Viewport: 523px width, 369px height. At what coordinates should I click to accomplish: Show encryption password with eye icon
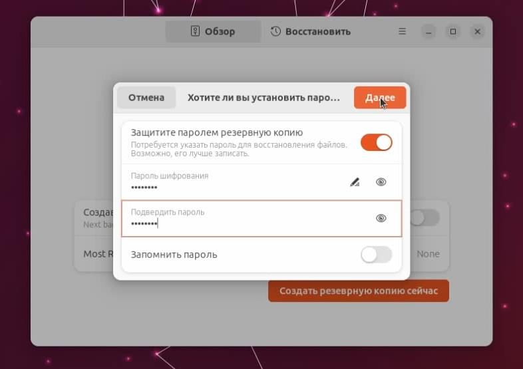tap(381, 182)
